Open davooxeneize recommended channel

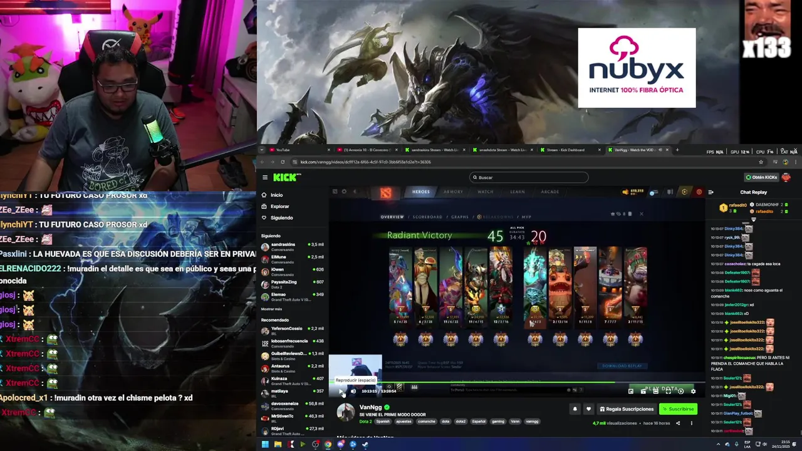[x=292, y=405]
